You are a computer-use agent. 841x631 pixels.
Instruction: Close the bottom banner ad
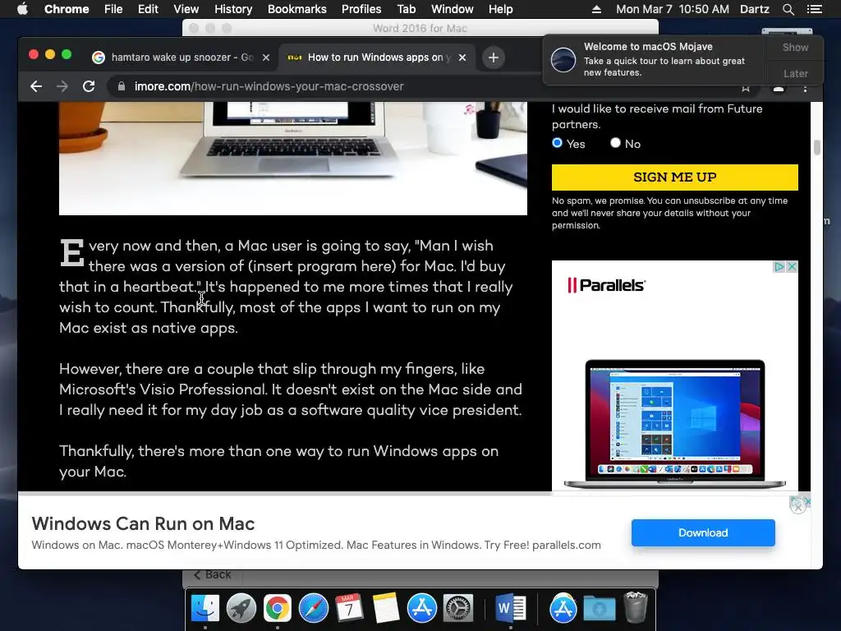798,505
